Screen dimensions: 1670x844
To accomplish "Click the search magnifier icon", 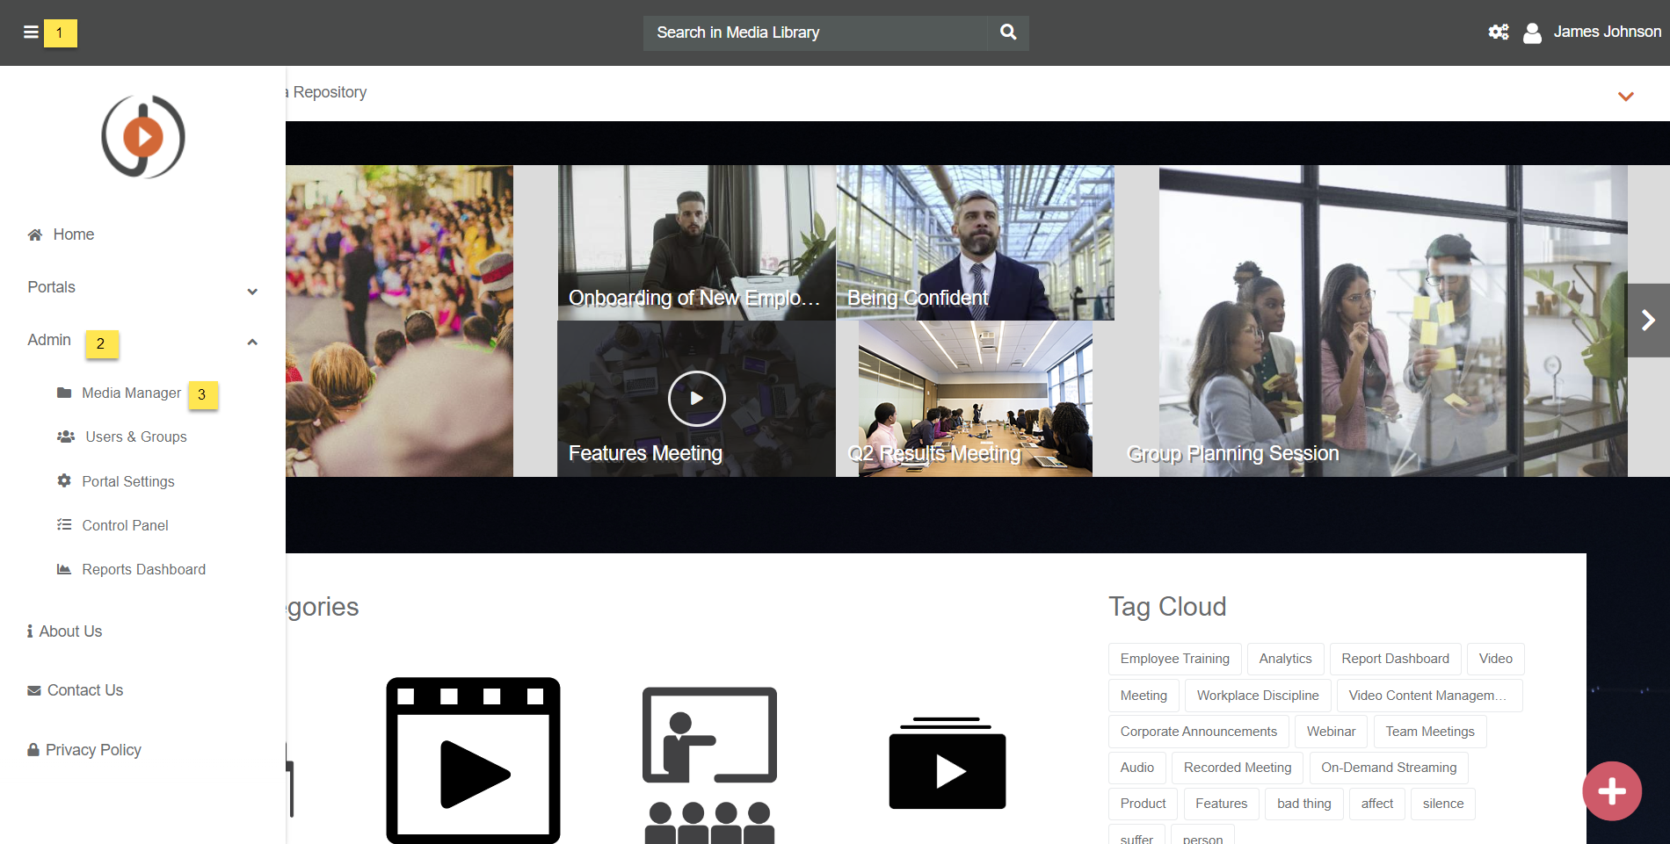I will pyautogui.click(x=1008, y=32).
